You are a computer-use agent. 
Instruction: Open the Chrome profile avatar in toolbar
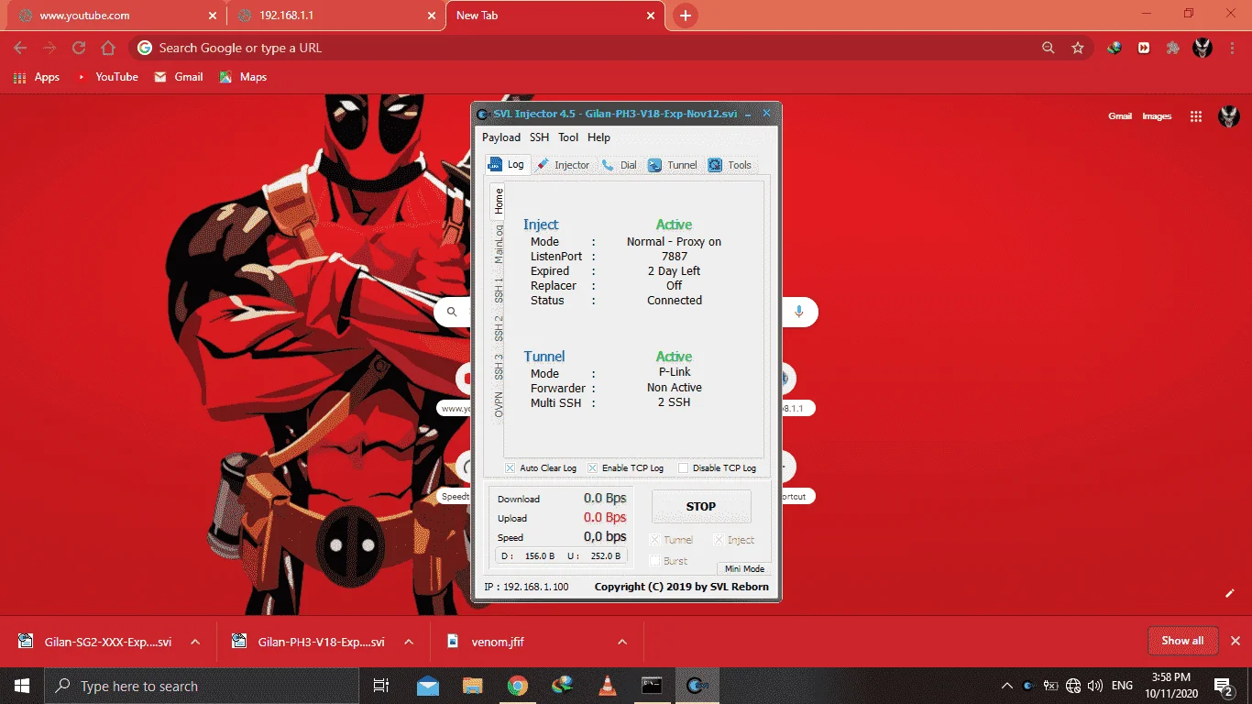coord(1203,48)
